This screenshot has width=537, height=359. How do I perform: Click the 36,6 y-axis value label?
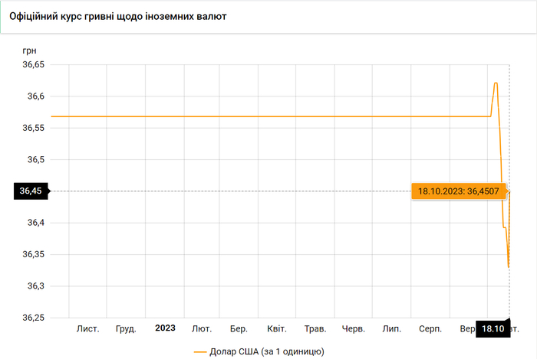point(35,96)
